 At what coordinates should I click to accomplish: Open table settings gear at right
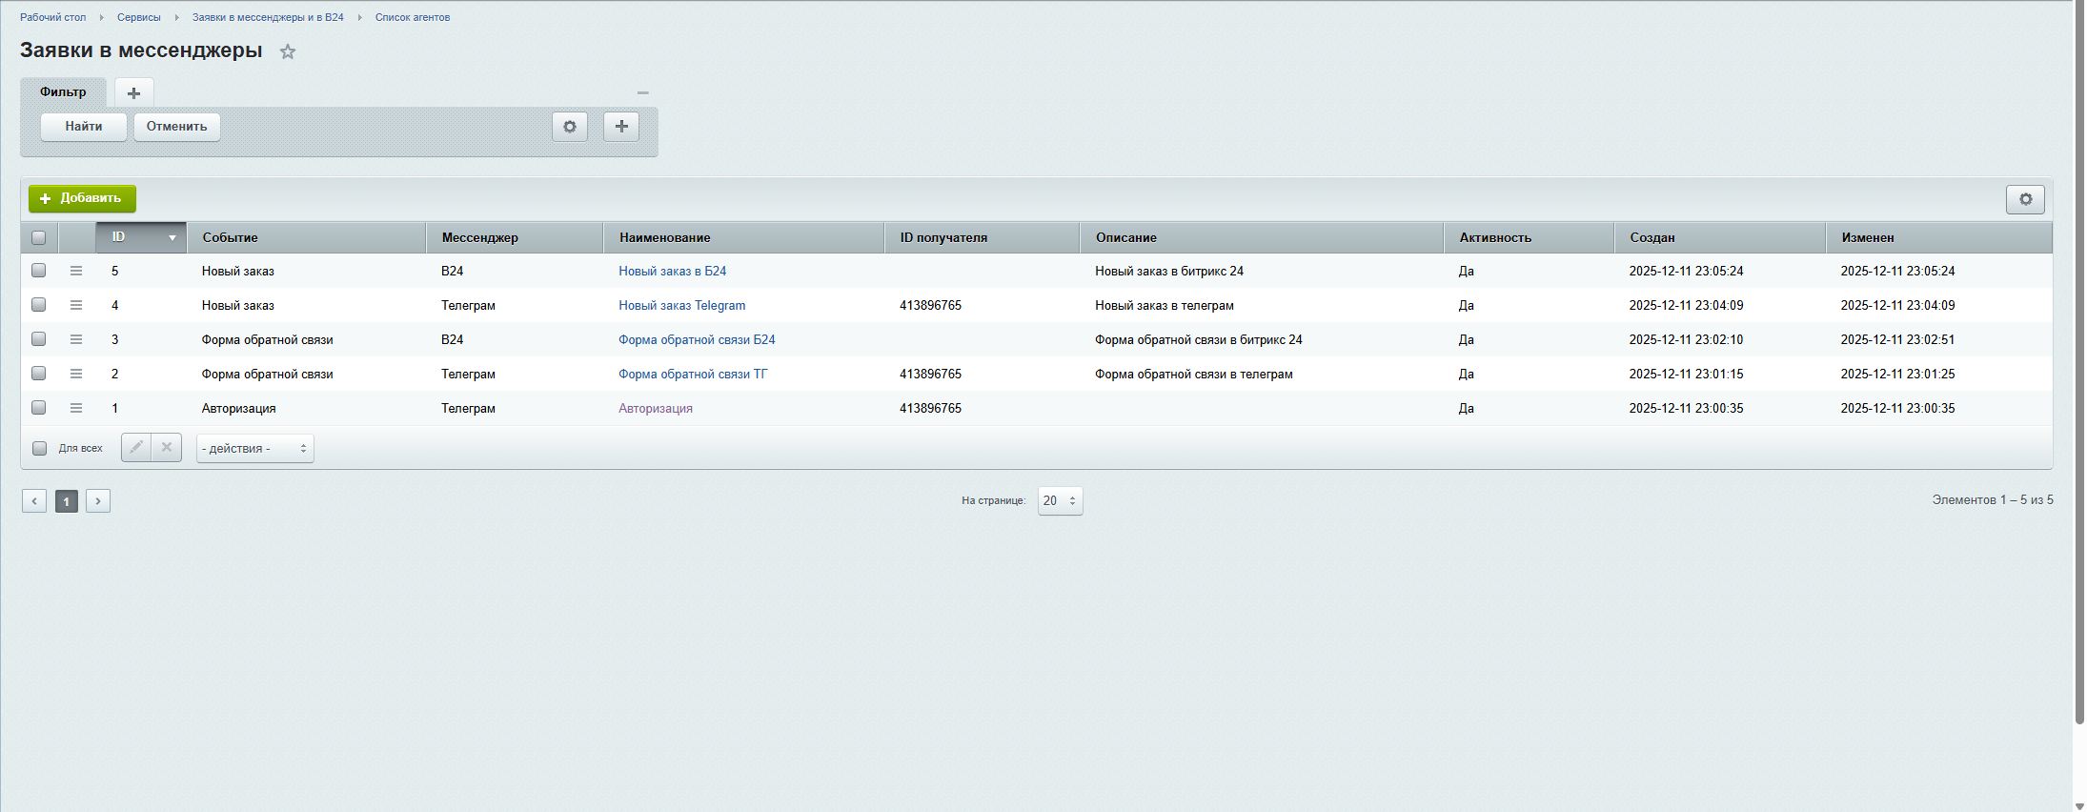tap(2025, 199)
